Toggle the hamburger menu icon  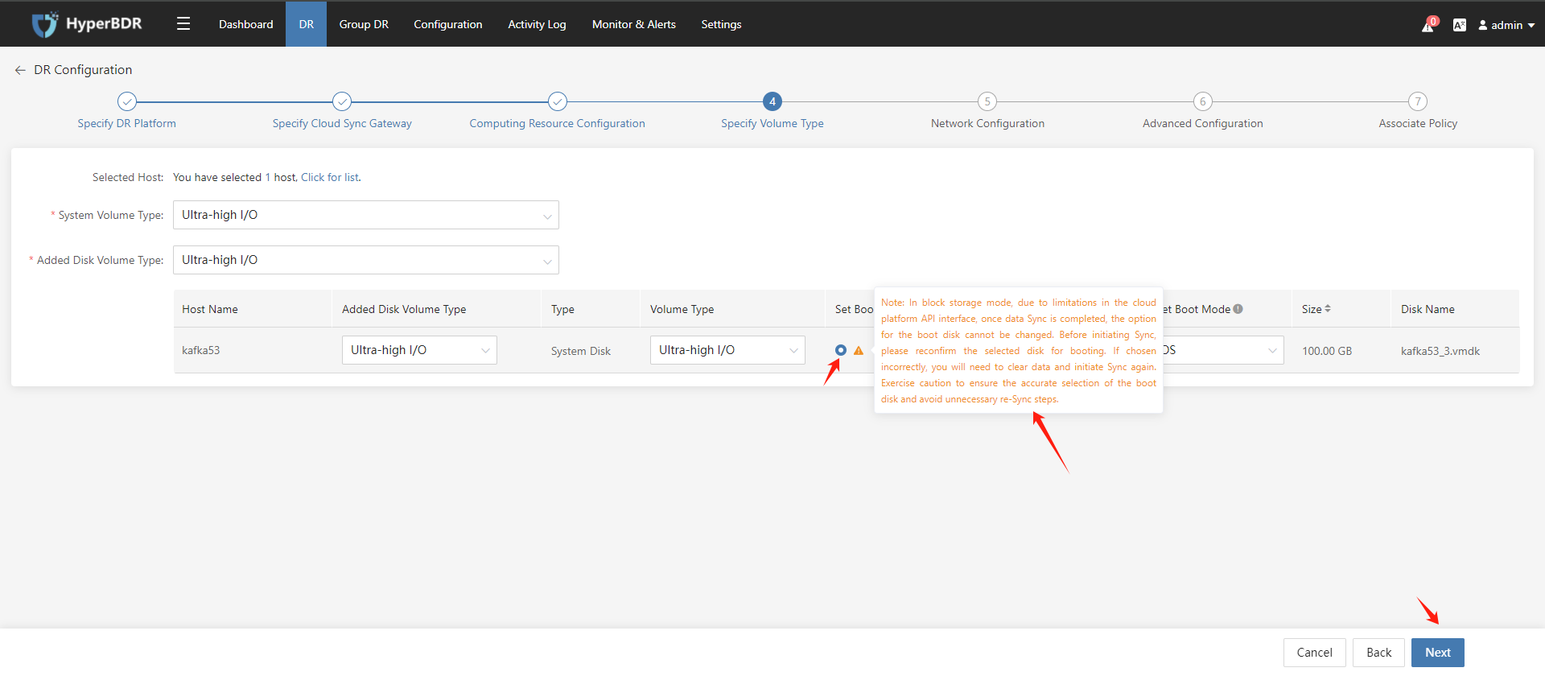point(183,24)
